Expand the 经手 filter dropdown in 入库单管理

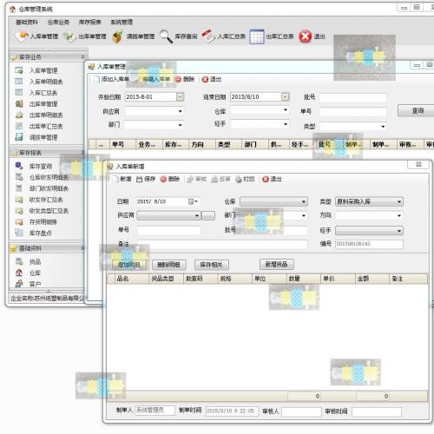pos(286,124)
